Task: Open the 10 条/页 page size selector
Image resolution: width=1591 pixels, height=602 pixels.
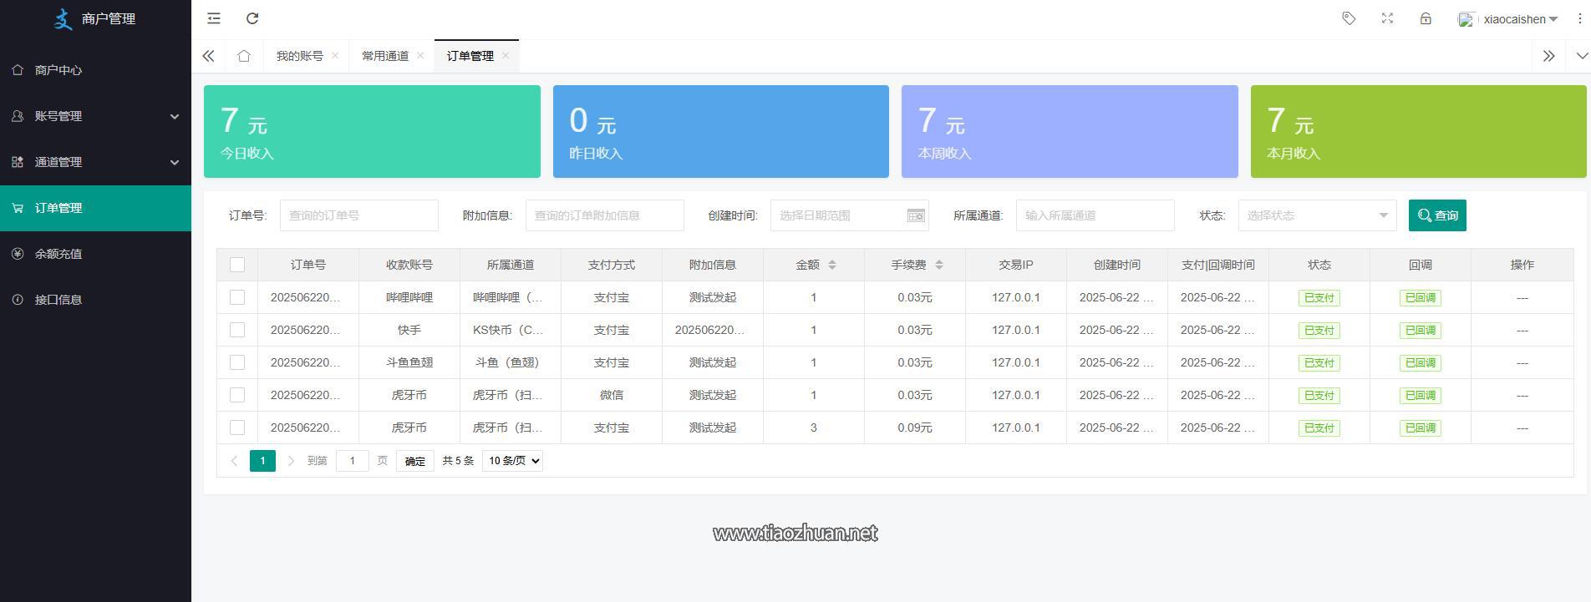Action: [512, 461]
